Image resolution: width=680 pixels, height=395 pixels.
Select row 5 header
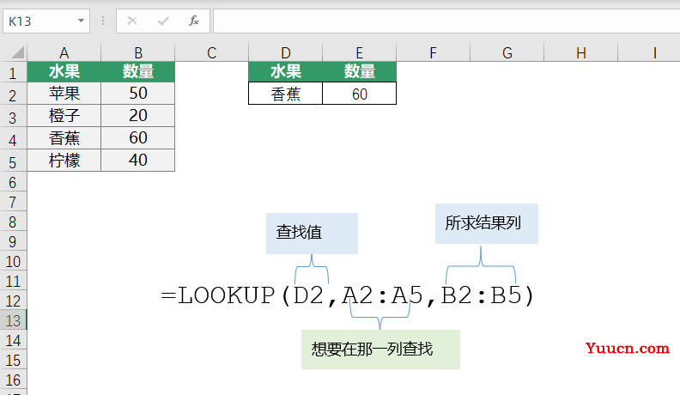pyautogui.click(x=13, y=161)
